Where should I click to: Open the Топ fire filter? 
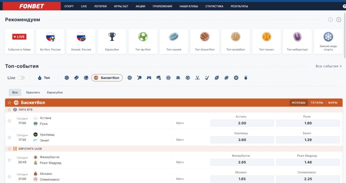click(44, 78)
